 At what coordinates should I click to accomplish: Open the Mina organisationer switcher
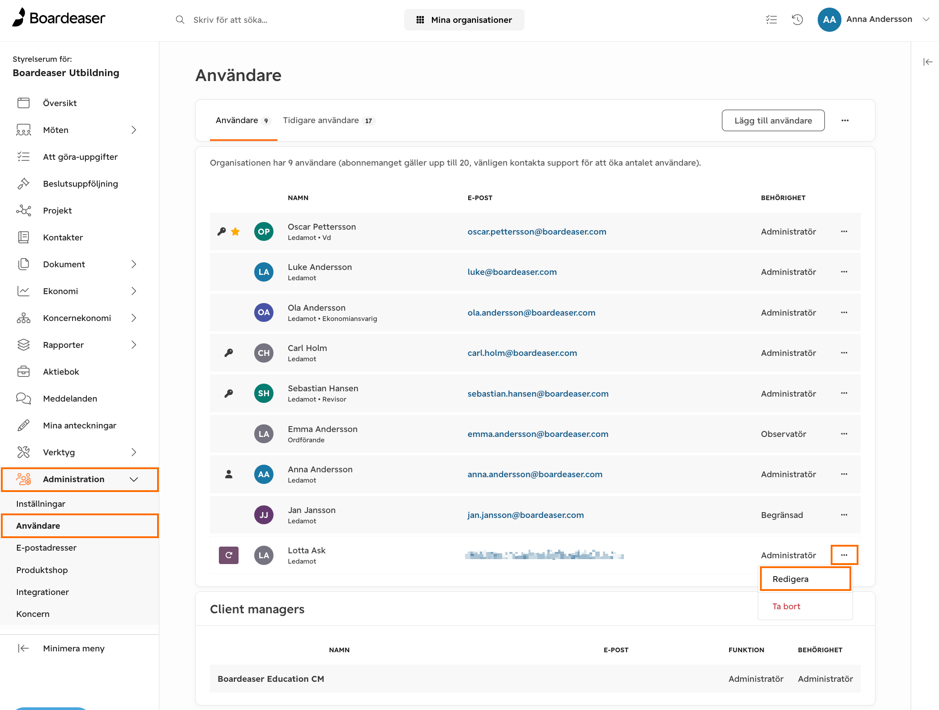pos(464,20)
